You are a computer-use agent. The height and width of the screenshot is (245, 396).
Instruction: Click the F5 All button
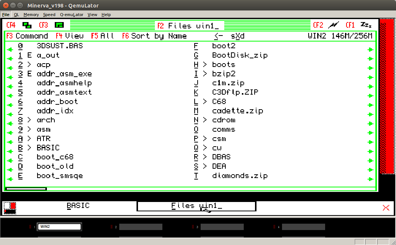[102, 36]
